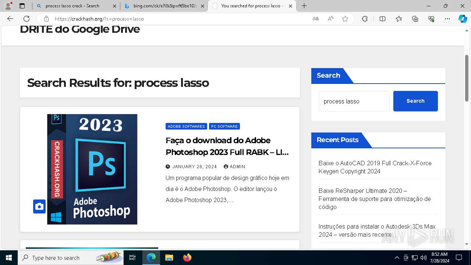Launch the Copilot sidebar icon
Image resolution: width=471 pixels, height=265 pixels.
click(x=463, y=19)
